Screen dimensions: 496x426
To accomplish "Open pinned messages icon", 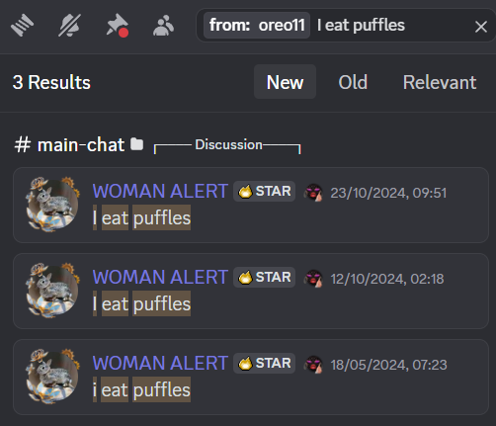I will point(117,26).
